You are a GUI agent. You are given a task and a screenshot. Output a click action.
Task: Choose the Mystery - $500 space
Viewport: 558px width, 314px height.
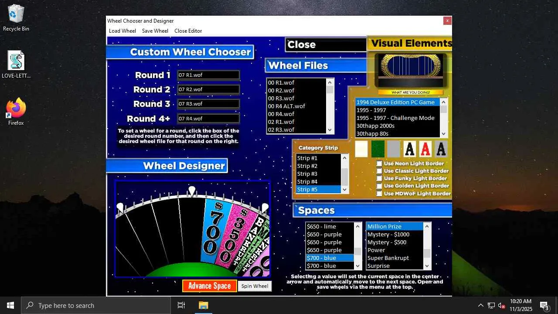coord(395,242)
